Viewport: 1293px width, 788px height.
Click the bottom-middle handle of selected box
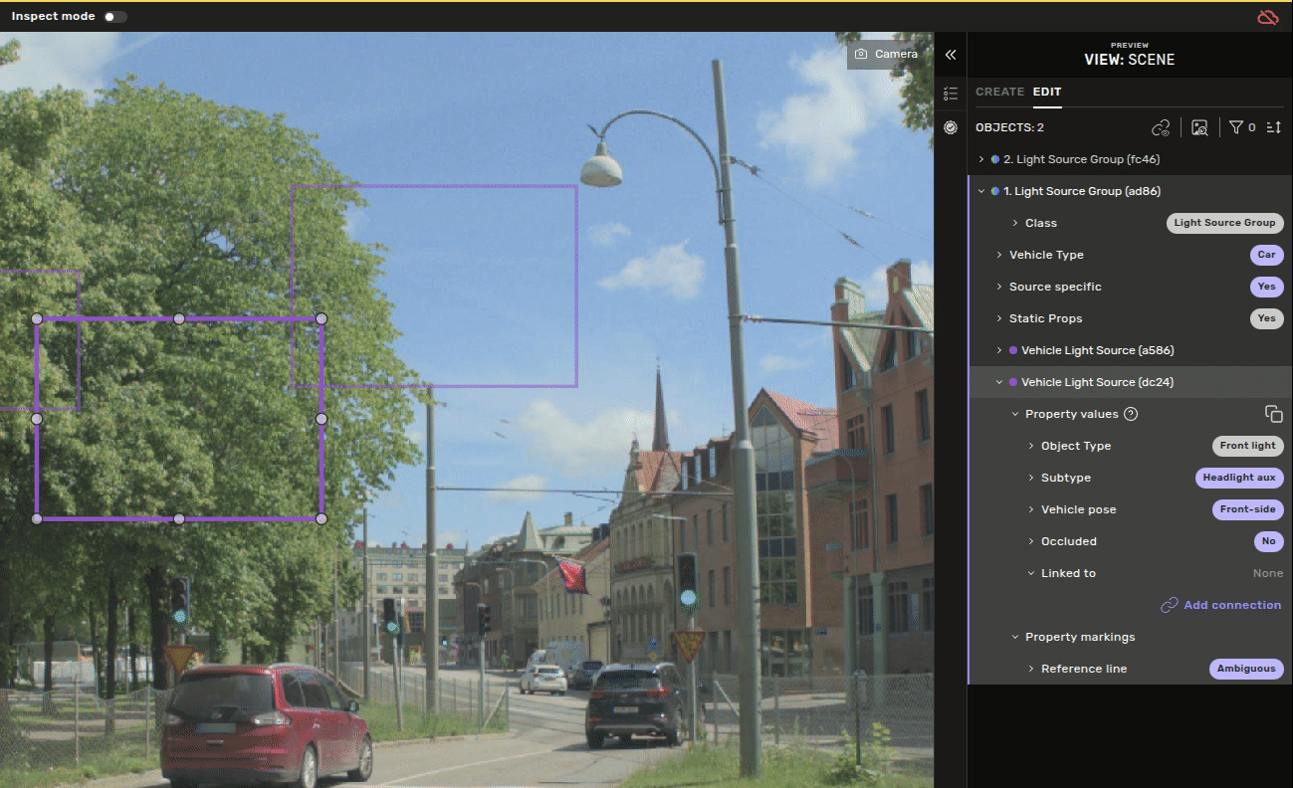pos(179,518)
